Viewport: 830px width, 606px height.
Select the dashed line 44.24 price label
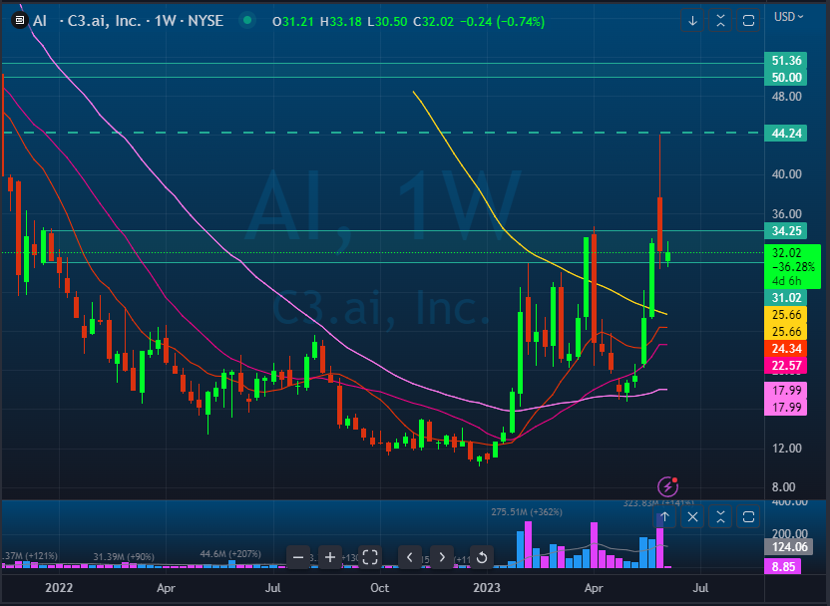coord(786,134)
